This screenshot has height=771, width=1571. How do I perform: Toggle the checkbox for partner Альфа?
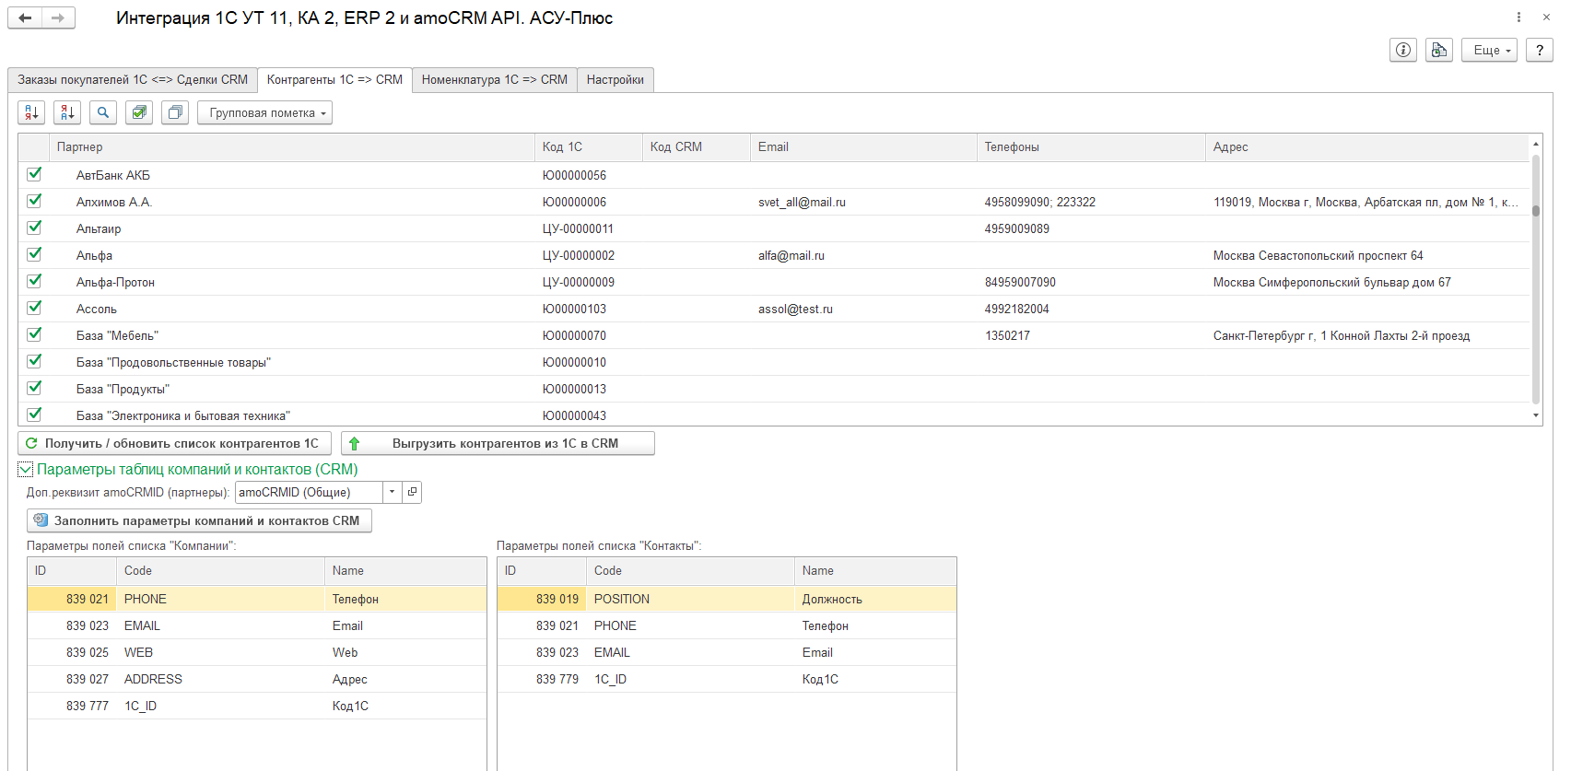34,254
